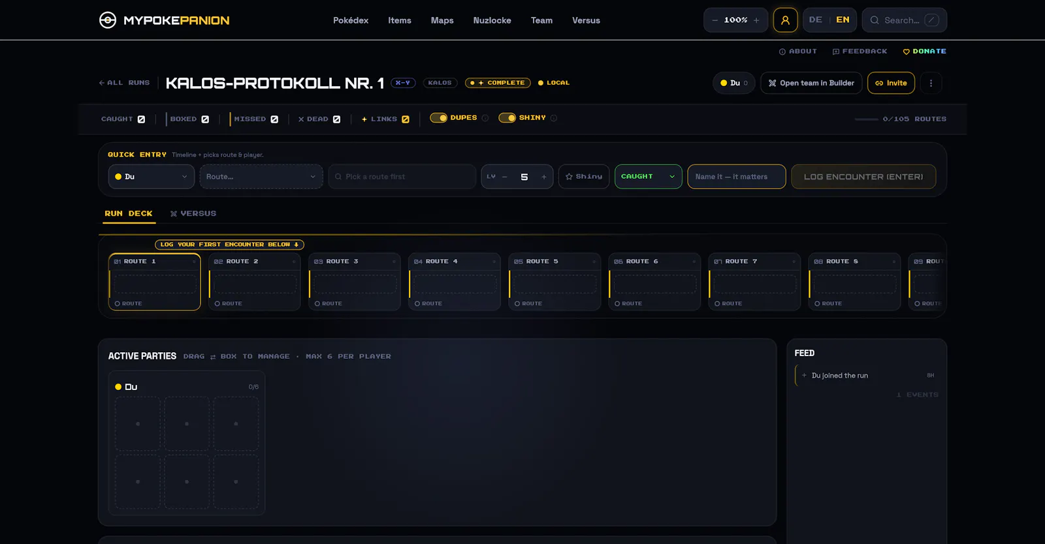The height and width of the screenshot is (544, 1045).
Task: Click the X icon beside Dead counter
Action: [x=301, y=119]
